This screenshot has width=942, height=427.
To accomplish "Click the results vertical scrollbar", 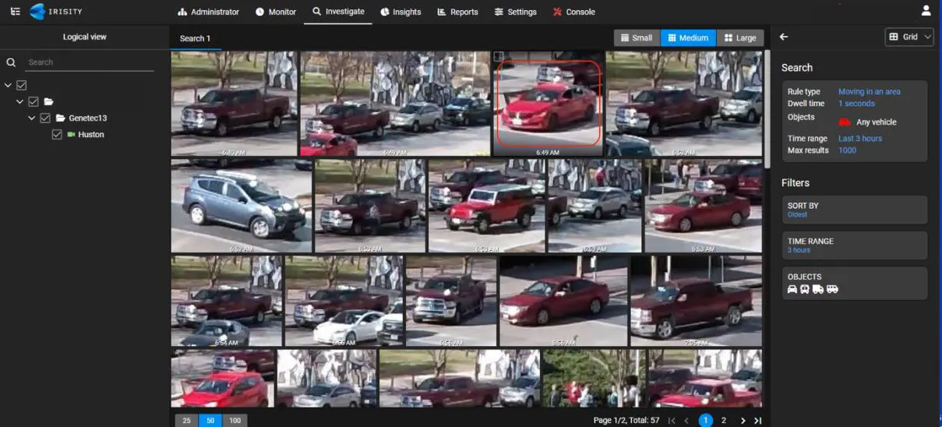I will (x=767, y=109).
